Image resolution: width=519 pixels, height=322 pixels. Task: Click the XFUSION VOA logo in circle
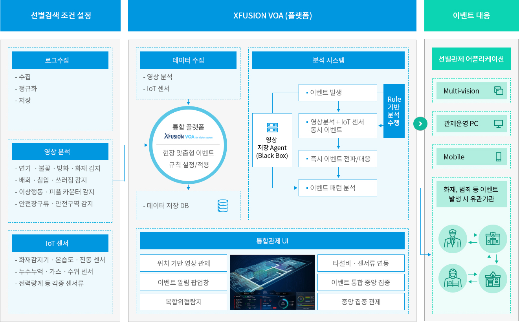point(188,137)
